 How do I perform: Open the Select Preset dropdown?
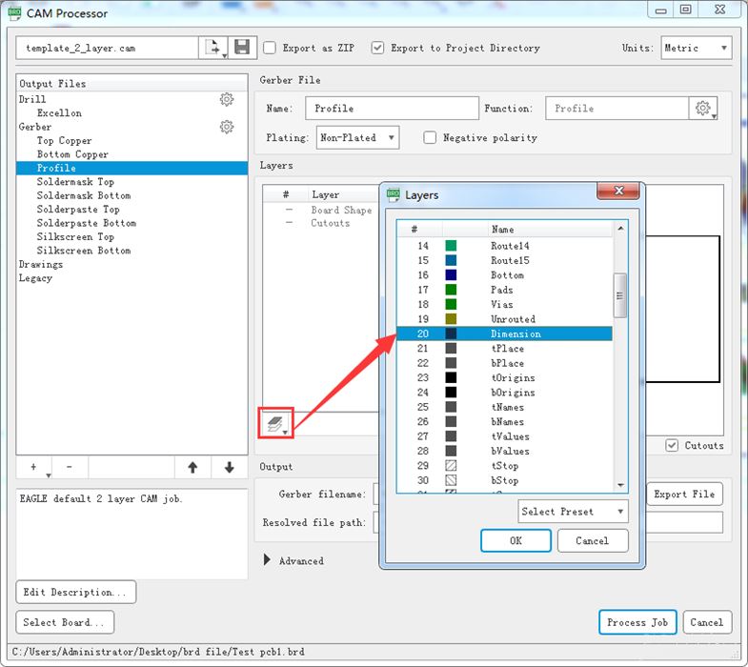tap(573, 512)
